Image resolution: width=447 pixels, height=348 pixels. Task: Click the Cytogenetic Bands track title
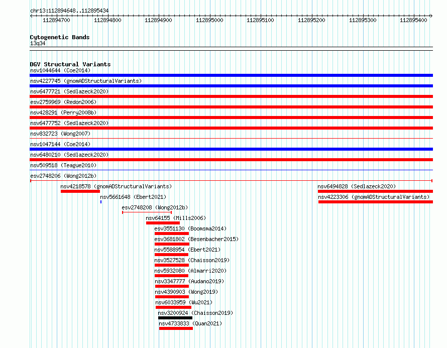pos(60,37)
